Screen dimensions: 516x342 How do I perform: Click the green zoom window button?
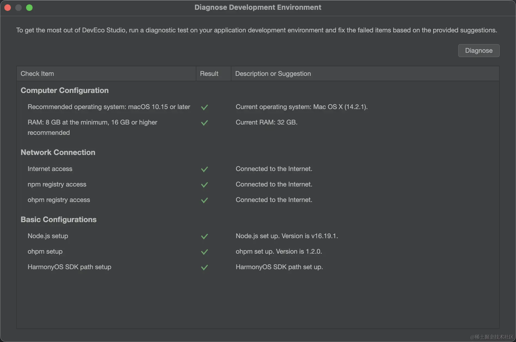(x=29, y=8)
